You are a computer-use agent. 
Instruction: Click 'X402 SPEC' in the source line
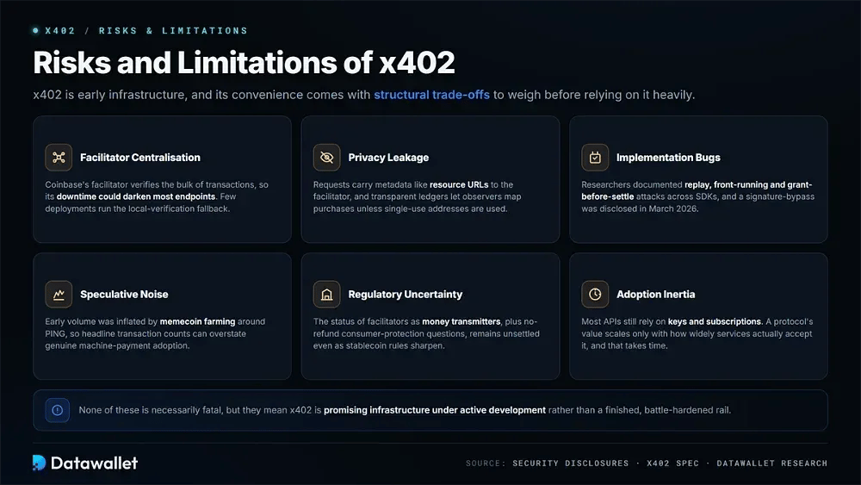pyautogui.click(x=672, y=463)
